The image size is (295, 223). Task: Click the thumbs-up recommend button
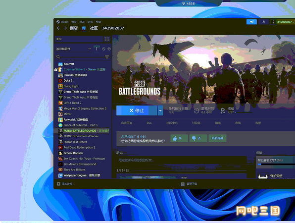click(179, 138)
